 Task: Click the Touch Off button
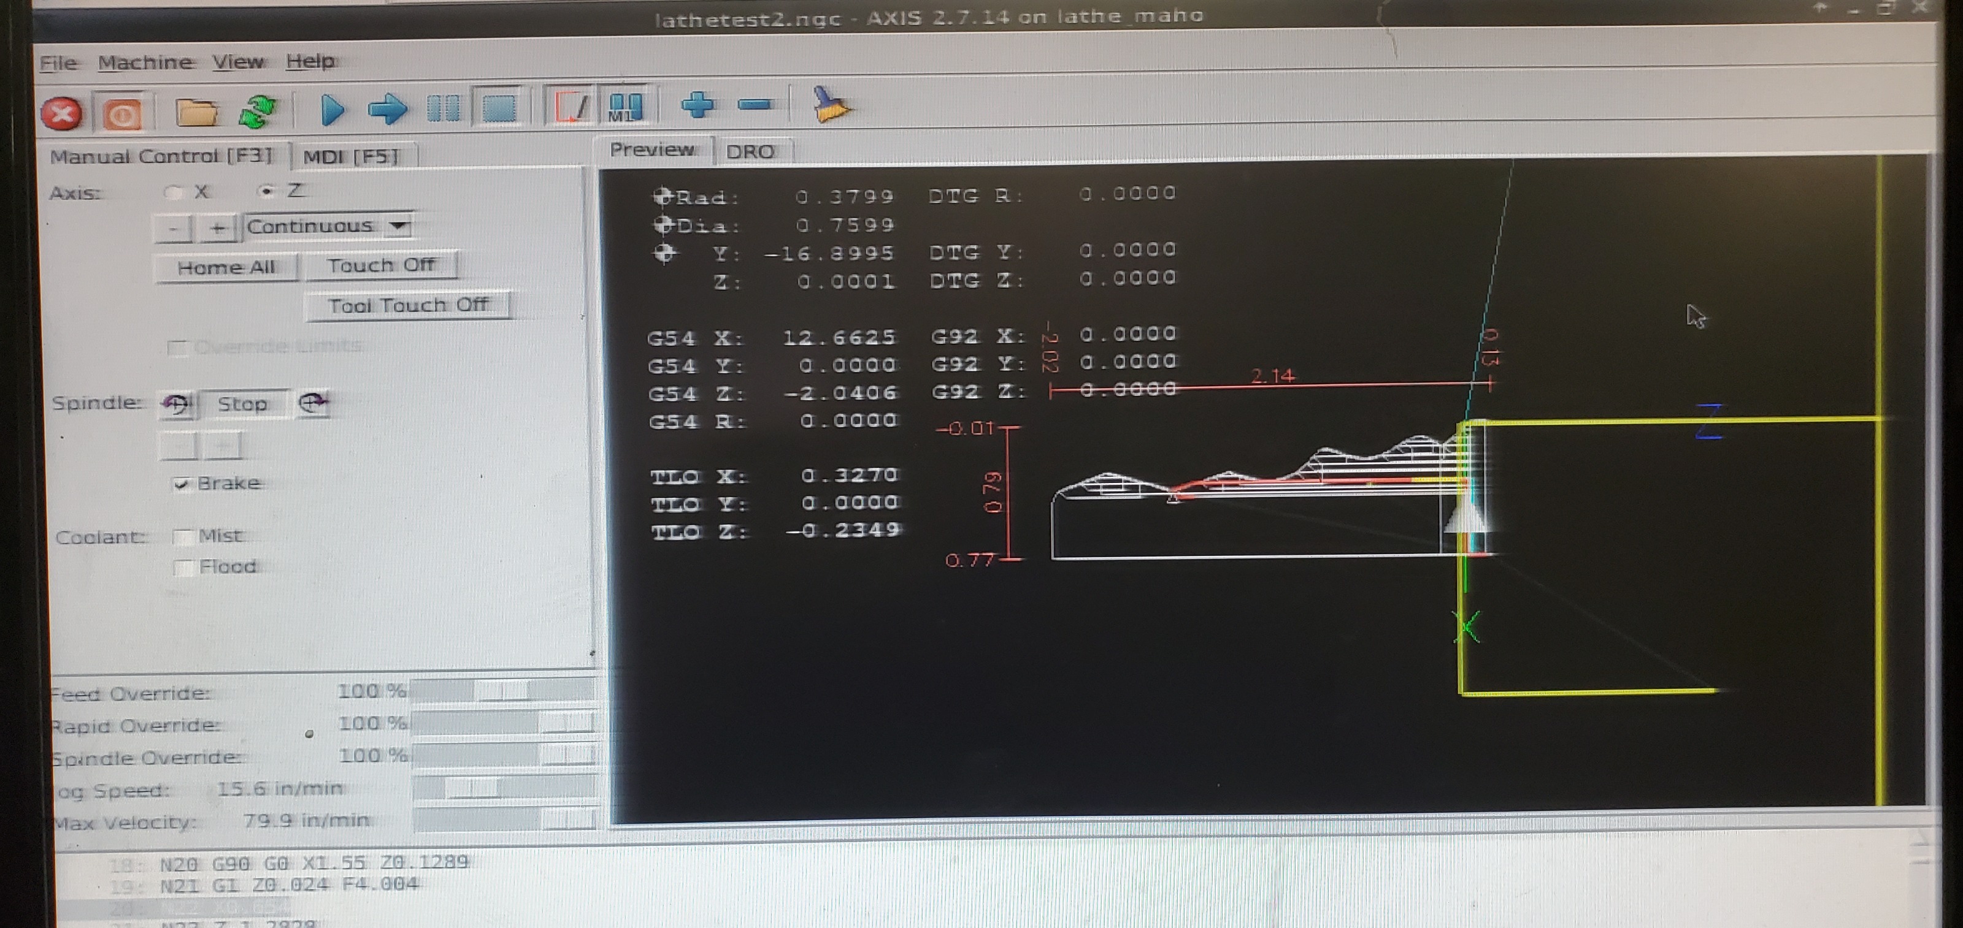380,265
